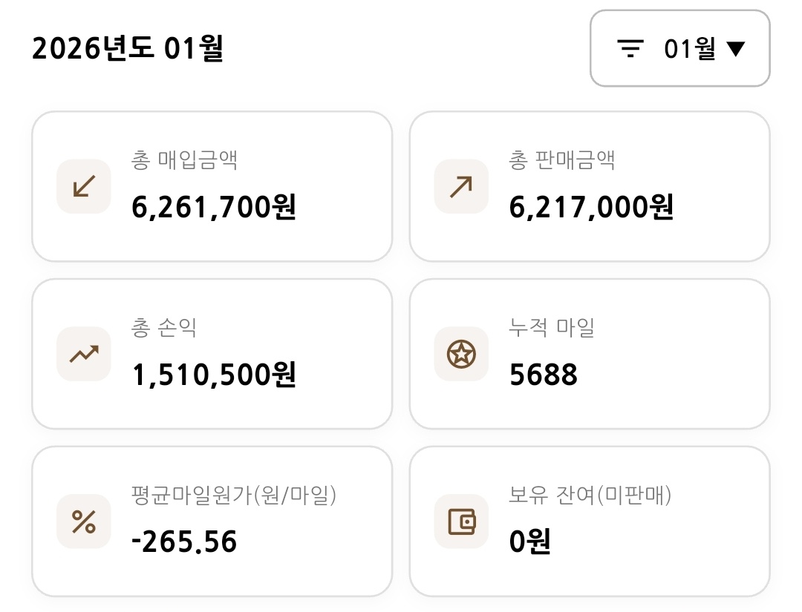Click the filter lines icon
Image resolution: width=802 pixels, height=612 pixels.
(x=630, y=49)
